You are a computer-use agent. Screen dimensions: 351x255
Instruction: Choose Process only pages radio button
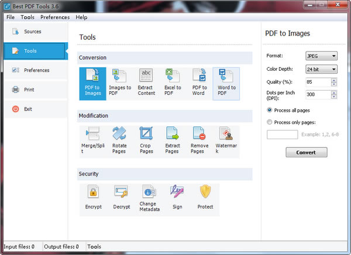269,122
